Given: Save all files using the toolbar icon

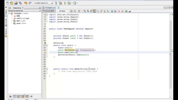Looking at the screenshot, I should point(20,3).
